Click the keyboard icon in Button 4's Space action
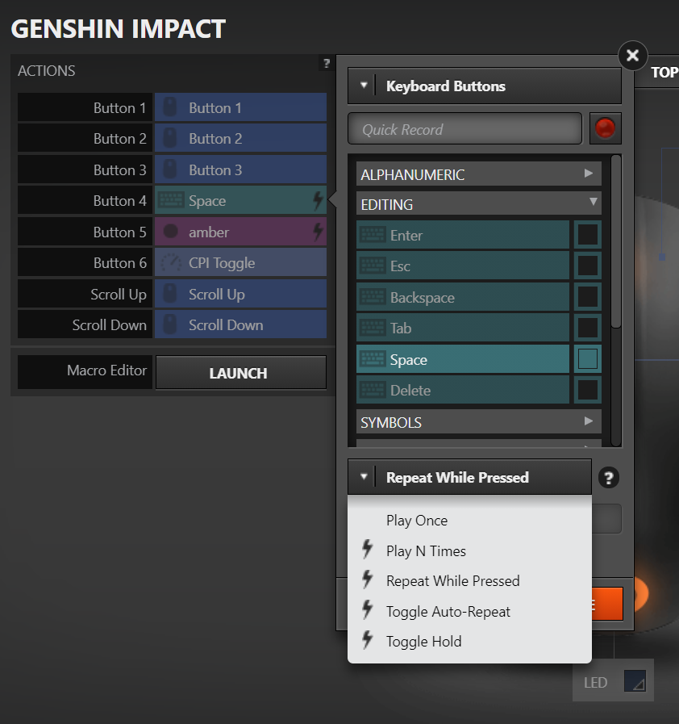 [171, 200]
